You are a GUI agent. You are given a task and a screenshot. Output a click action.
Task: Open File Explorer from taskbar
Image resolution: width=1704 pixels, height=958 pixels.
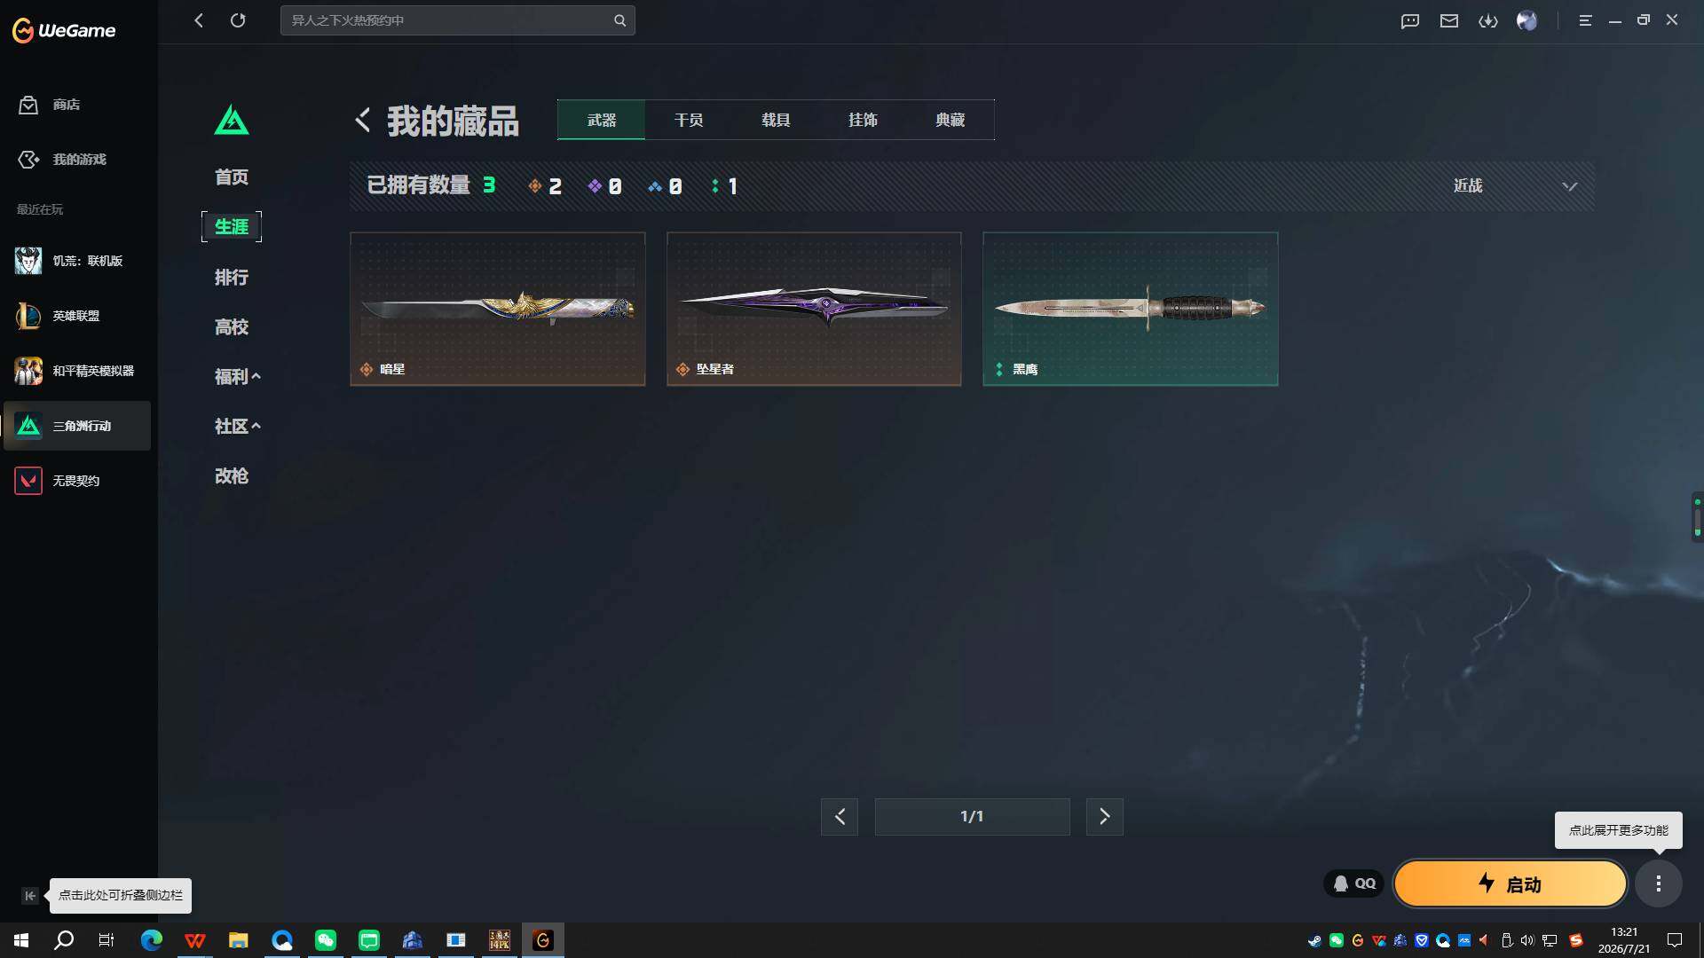pos(238,940)
